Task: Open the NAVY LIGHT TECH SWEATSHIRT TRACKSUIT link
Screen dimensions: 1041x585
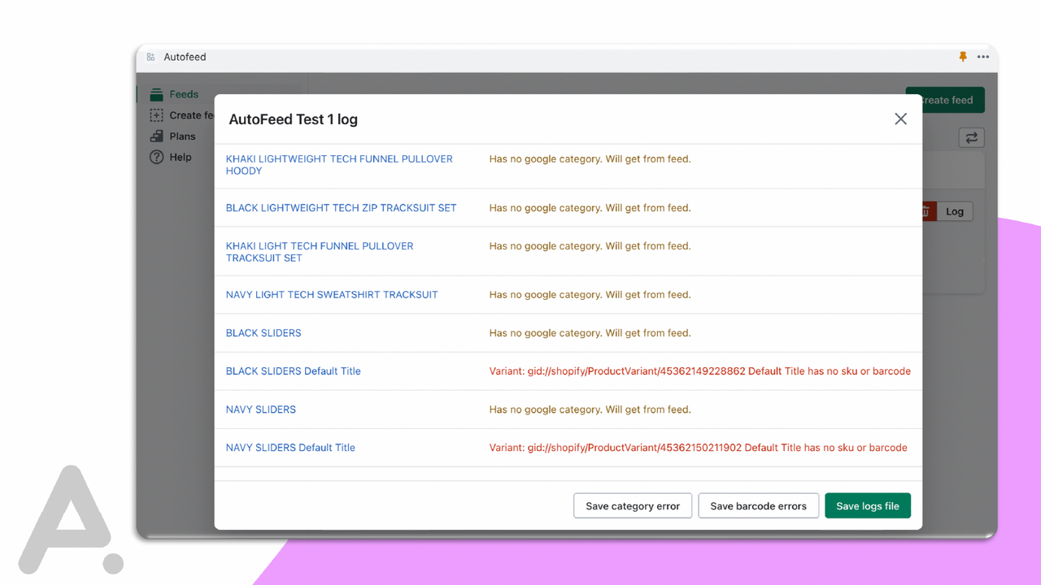Action: [332, 294]
